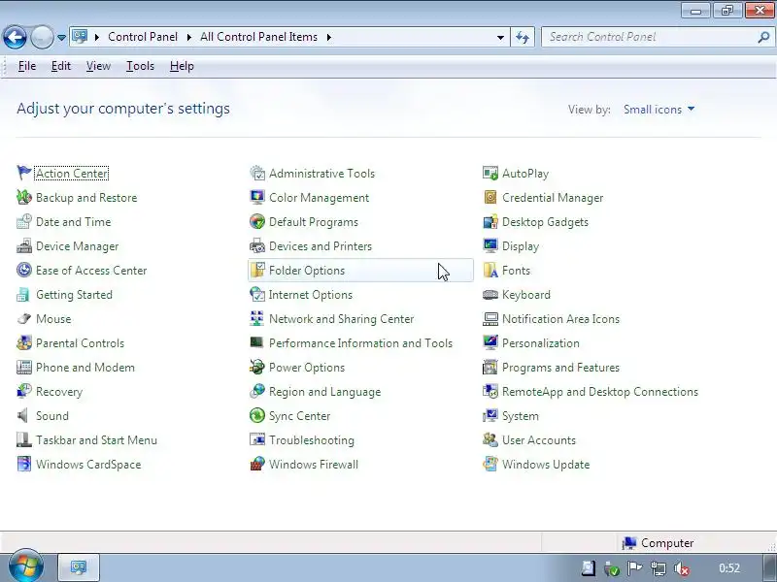Open the Windows Update icon
The image size is (777, 582).
tap(490, 465)
